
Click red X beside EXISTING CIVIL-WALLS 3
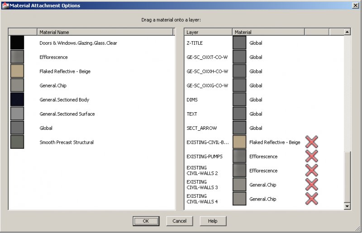point(311,185)
